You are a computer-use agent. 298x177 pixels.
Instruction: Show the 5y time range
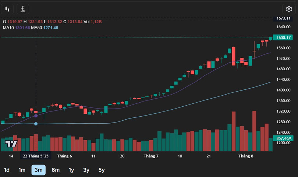pyautogui.click(x=102, y=170)
